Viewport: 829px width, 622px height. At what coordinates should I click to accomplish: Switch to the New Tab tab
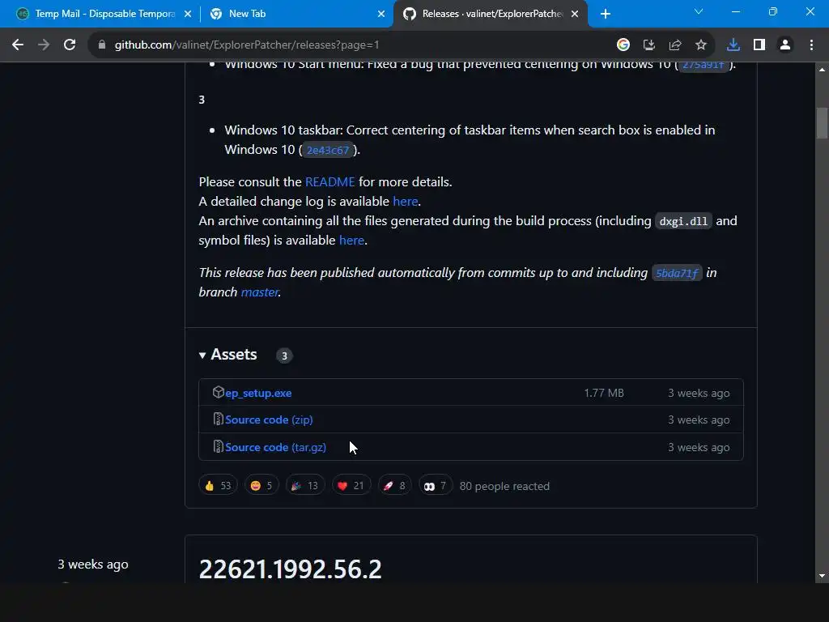(296, 14)
